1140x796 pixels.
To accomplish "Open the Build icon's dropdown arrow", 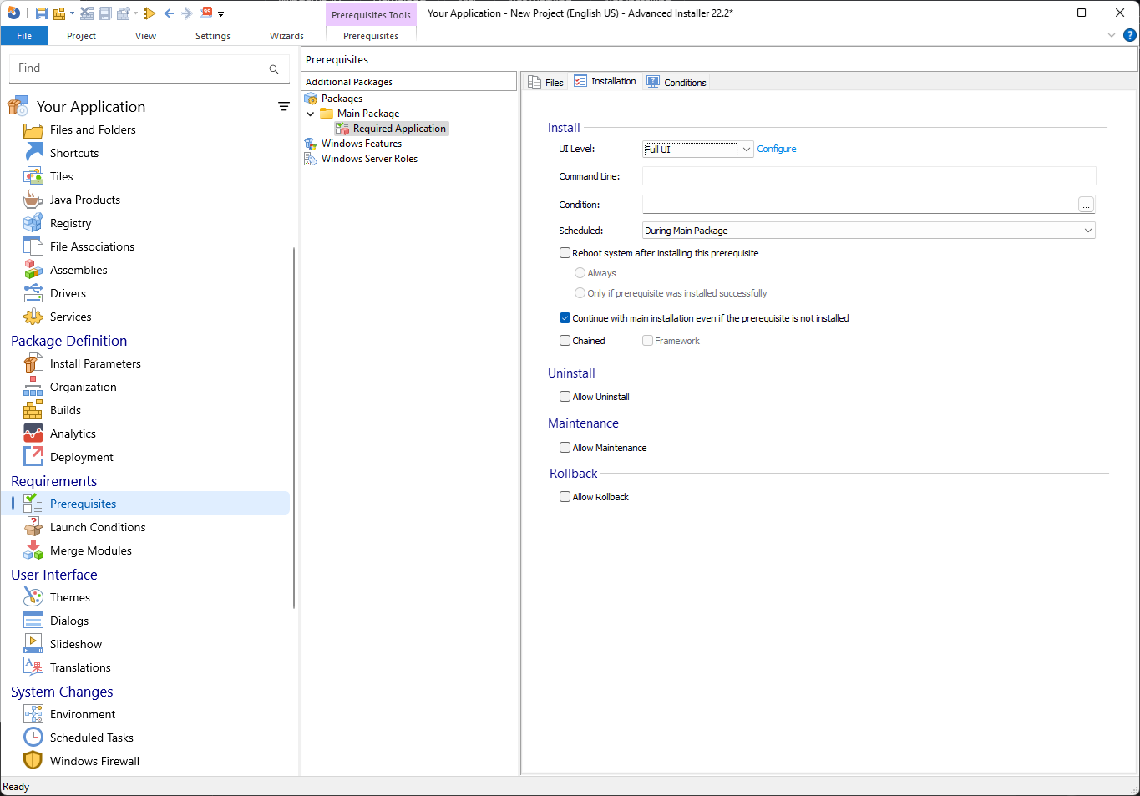I will click(x=72, y=13).
